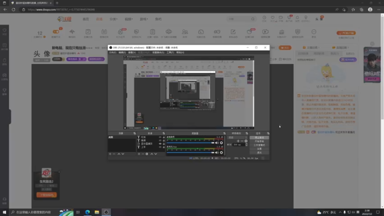
Task: Toggle the eye icon on the bottom text source
Action: (x=160, y=147)
